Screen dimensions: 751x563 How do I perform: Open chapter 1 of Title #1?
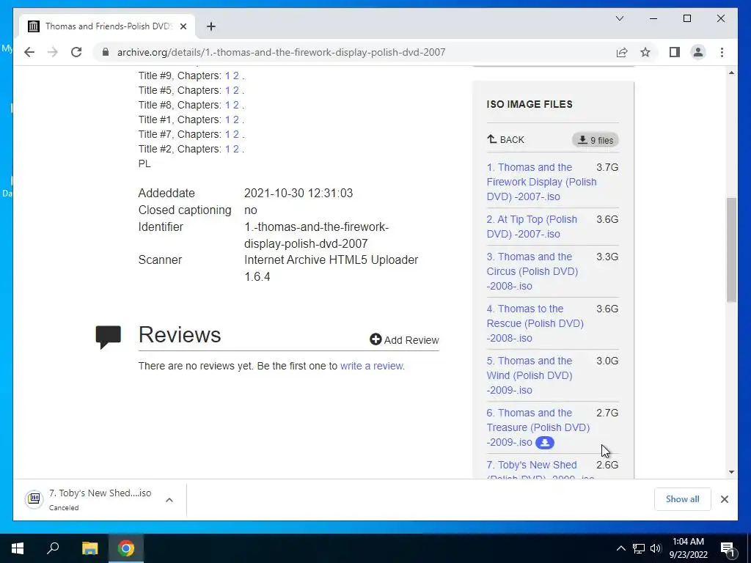pos(227,119)
